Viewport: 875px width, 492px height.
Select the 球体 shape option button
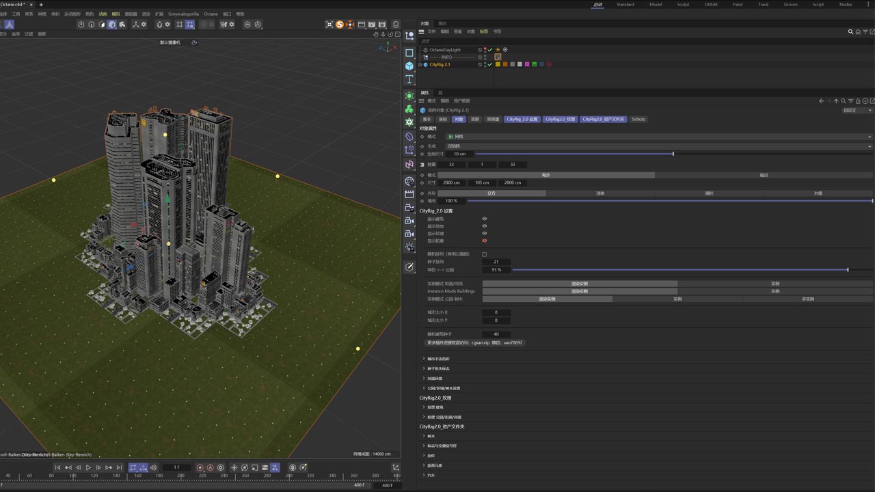point(600,193)
